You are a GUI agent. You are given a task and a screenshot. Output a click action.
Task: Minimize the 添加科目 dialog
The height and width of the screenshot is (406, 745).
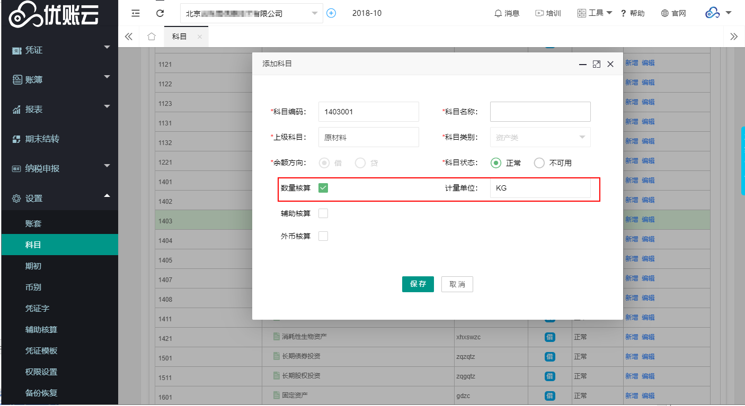tap(583, 64)
